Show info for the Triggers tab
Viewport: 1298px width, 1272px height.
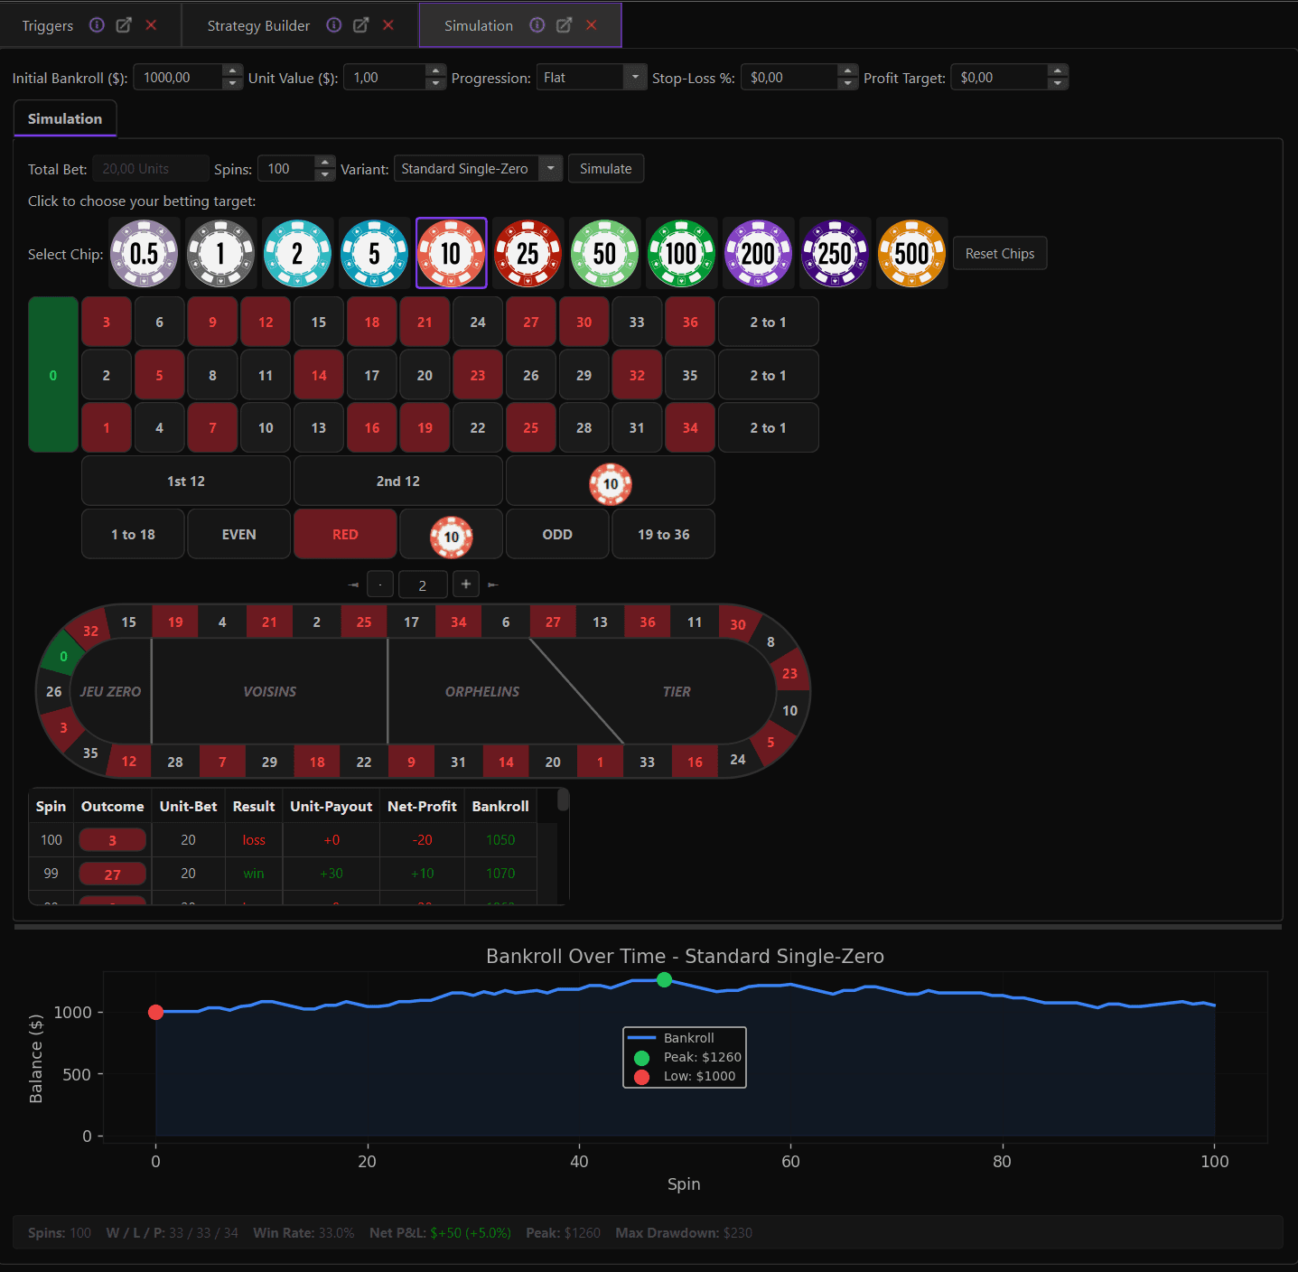97,25
